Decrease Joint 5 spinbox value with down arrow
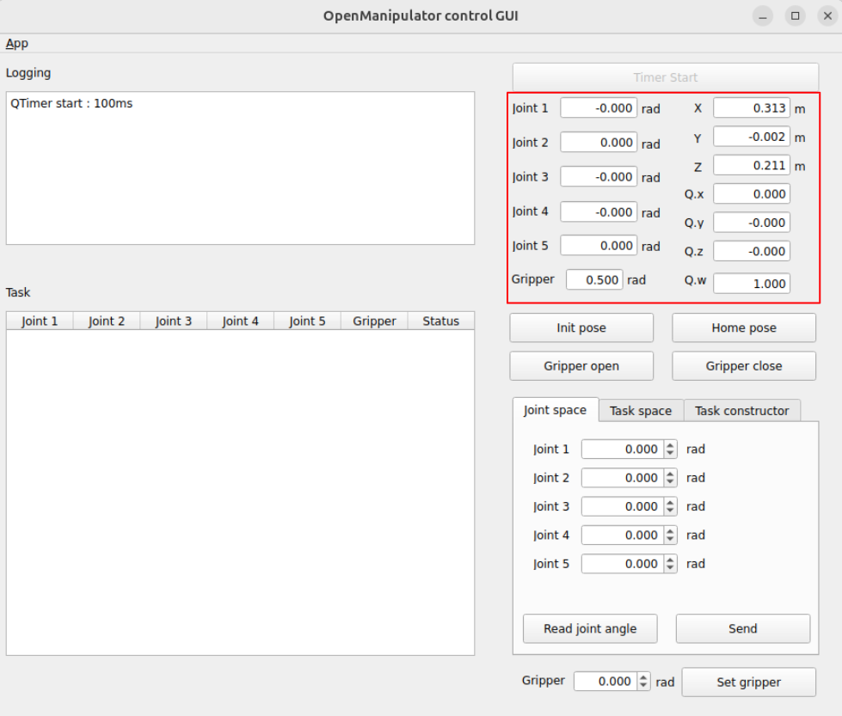This screenshot has height=716, width=842. point(671,568)
